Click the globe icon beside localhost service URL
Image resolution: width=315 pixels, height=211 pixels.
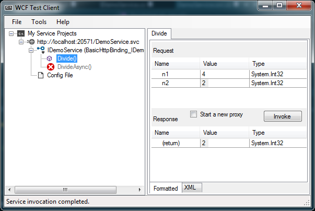(32, 42)
